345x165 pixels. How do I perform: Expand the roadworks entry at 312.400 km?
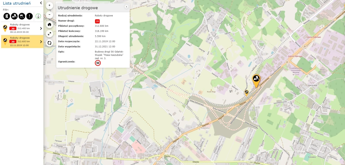point(41,29)
